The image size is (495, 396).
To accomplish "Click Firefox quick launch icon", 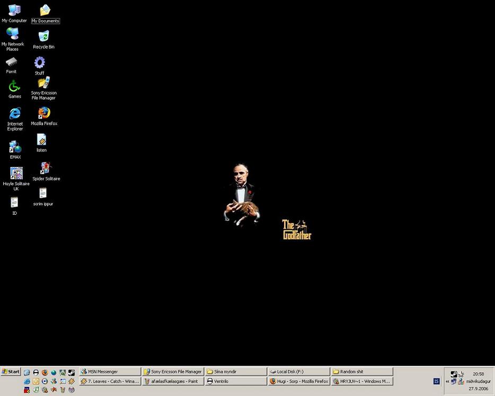I will pos(45,372).
